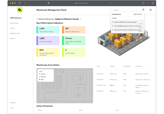Open the user profile icon
This screenshot has height=114, width=164.
tap(151, 10)
